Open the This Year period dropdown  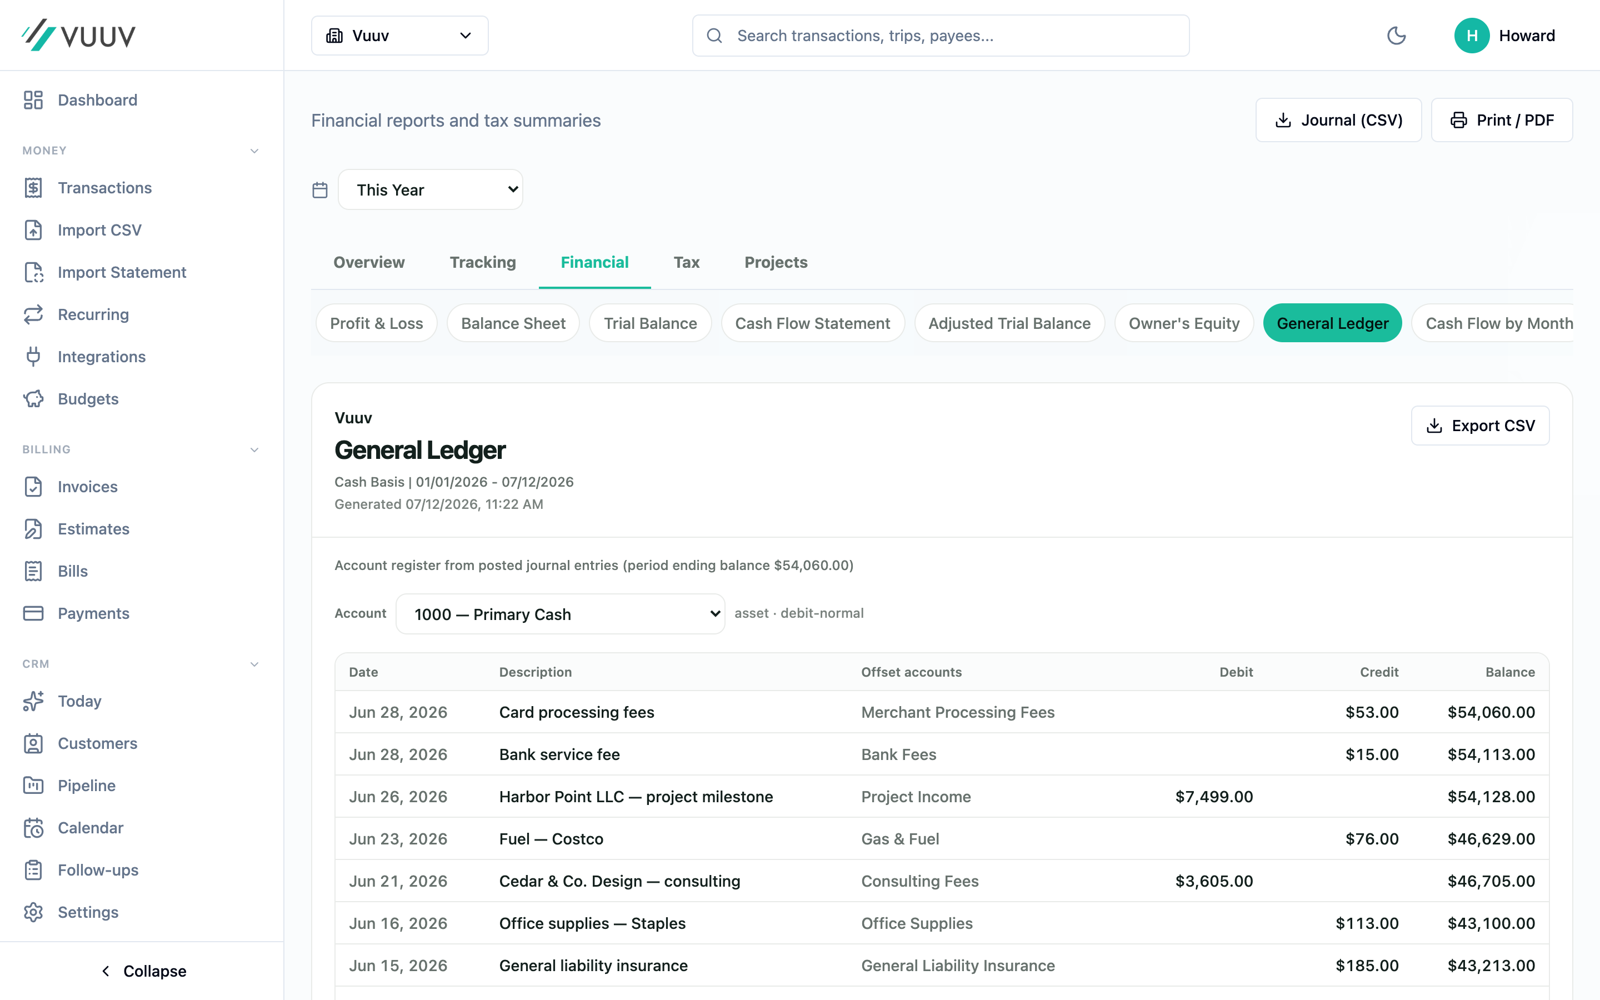tap(431, 190)
